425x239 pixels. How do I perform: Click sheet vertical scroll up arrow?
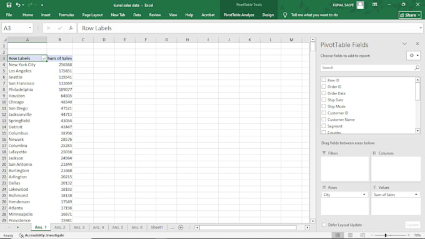[x=312, y=39]
